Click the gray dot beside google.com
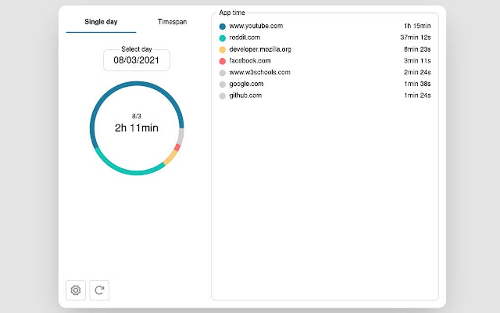The height and width of the screenshot is (313, 500). [x=223, y=83]
